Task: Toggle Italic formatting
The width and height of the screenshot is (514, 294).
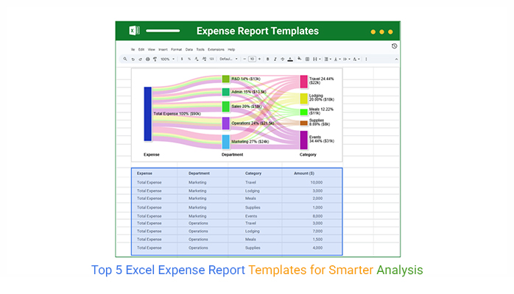Action: coord(275,60)
